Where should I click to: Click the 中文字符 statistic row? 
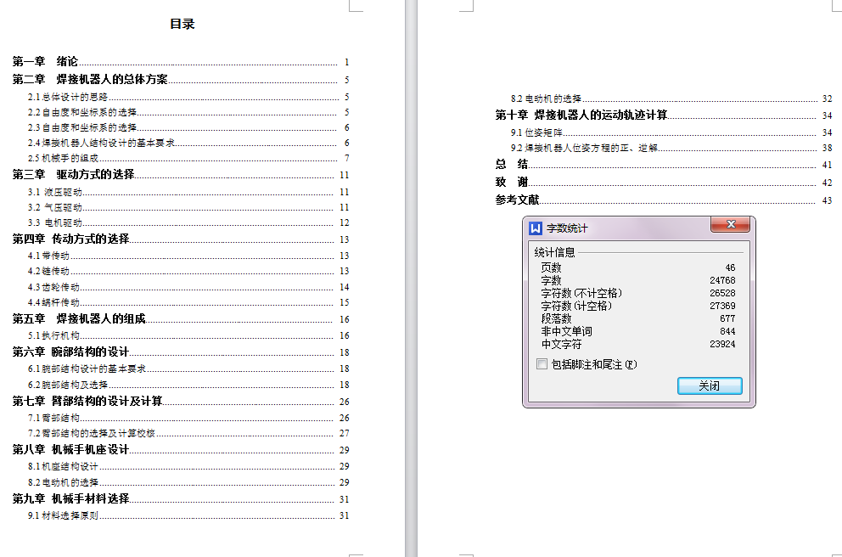tap(638, 344)
